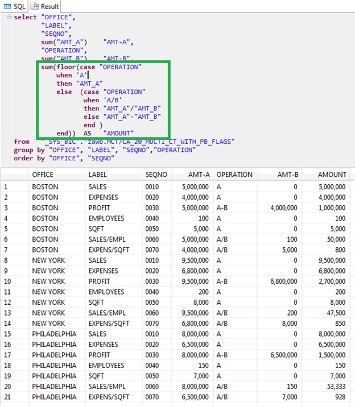Click SQFT label in row 19
This screenshot has width=355, height=406.
[x=96, y=376]
